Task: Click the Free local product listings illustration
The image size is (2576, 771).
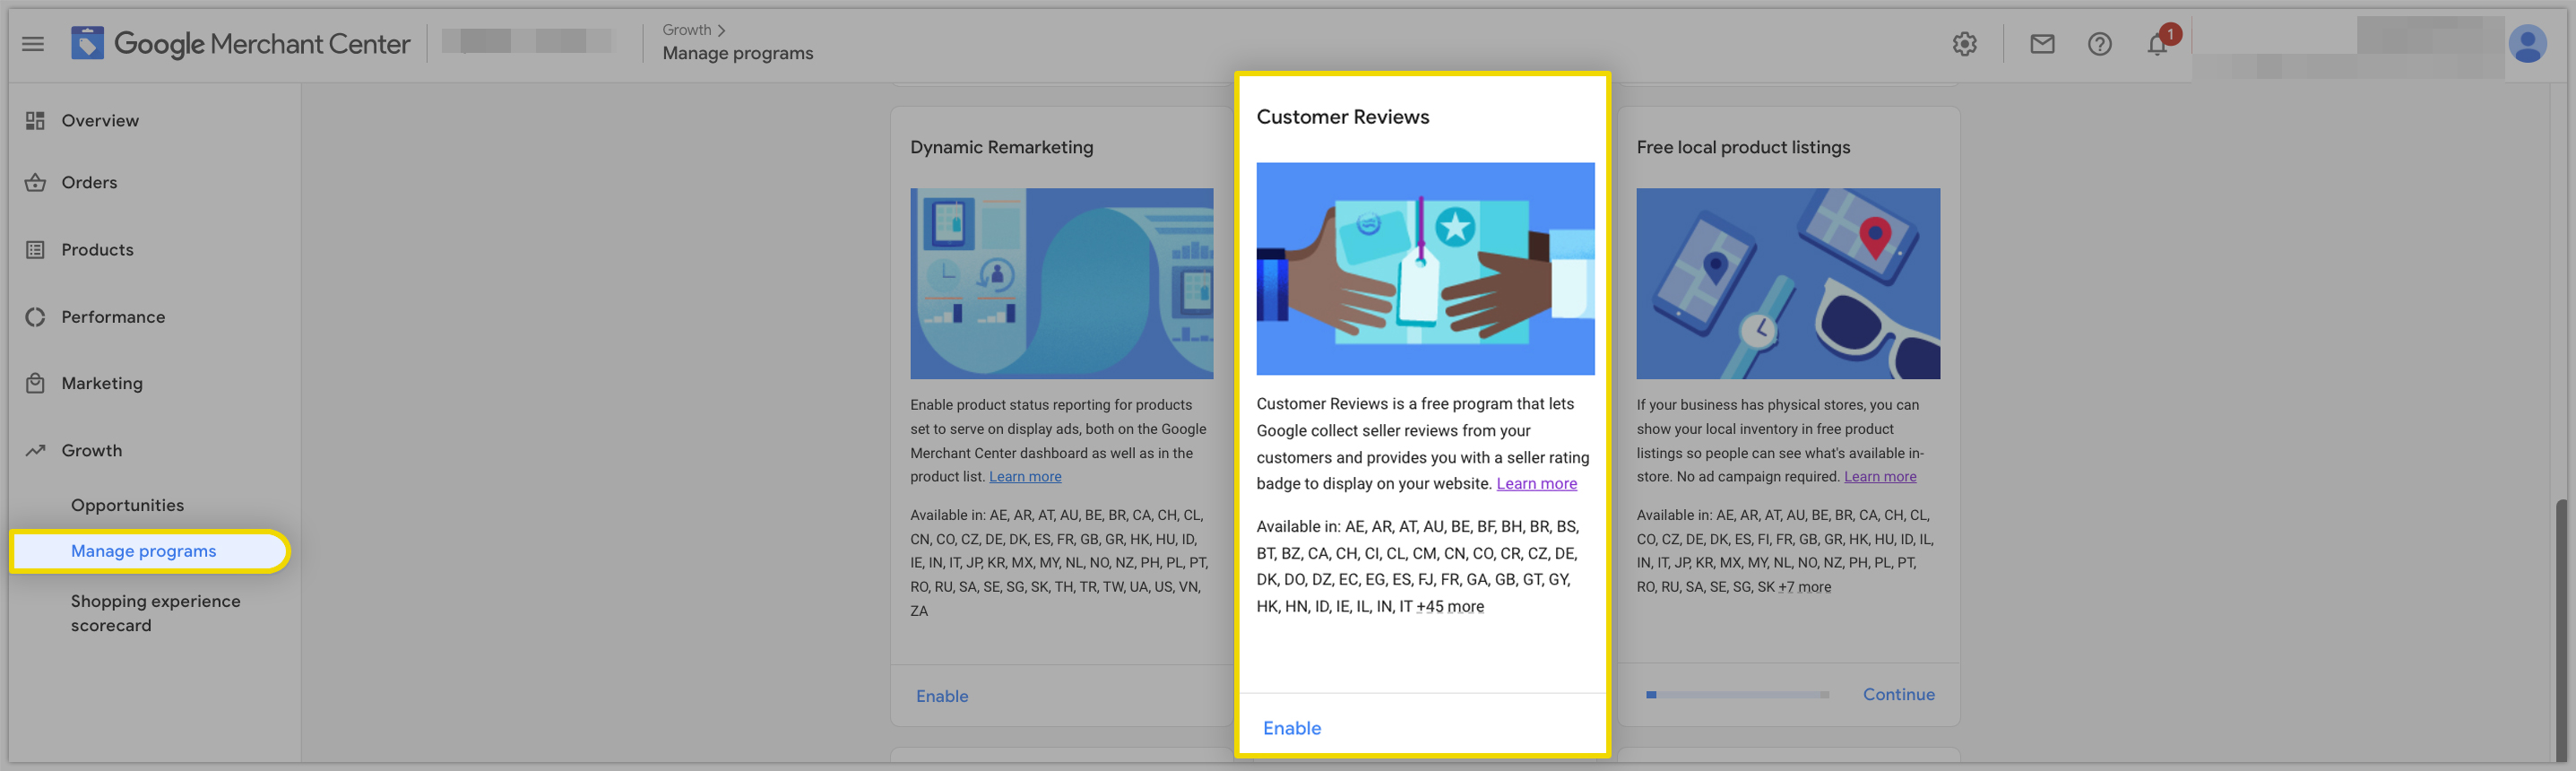Action: pos(1788,284)
